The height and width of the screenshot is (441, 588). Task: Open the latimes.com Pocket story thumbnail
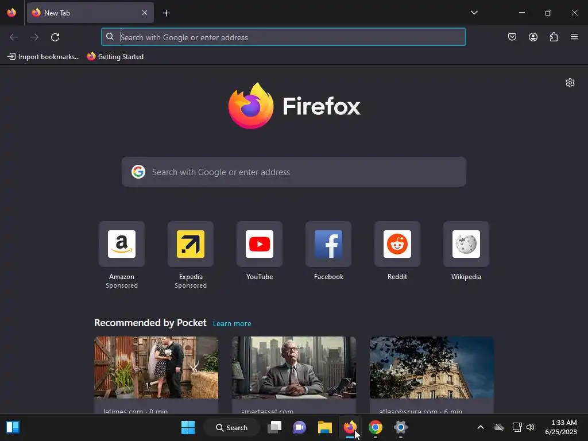pyautogui.click(x=156, y=367)
